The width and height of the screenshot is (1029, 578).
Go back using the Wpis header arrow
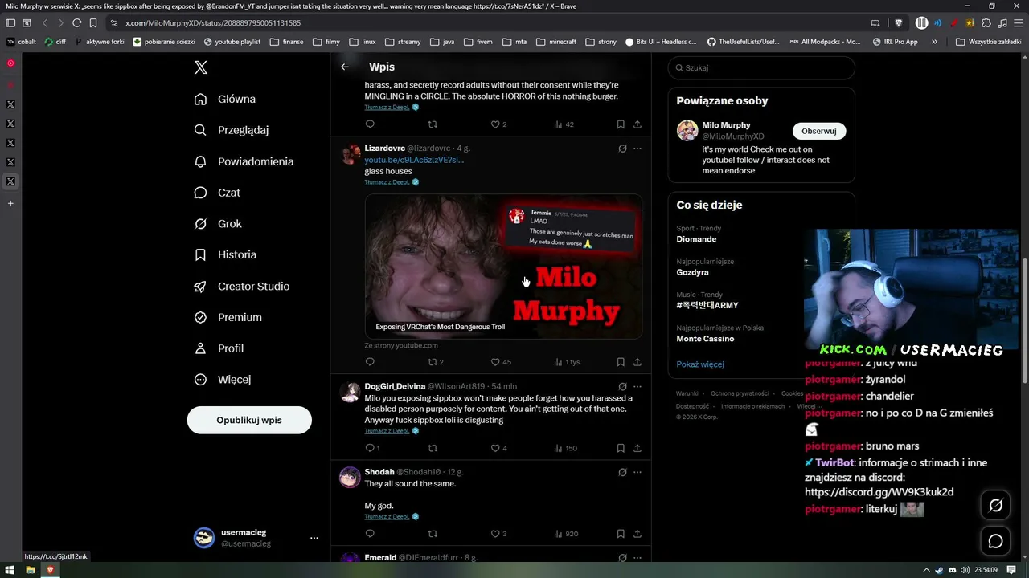pos(345,67)
